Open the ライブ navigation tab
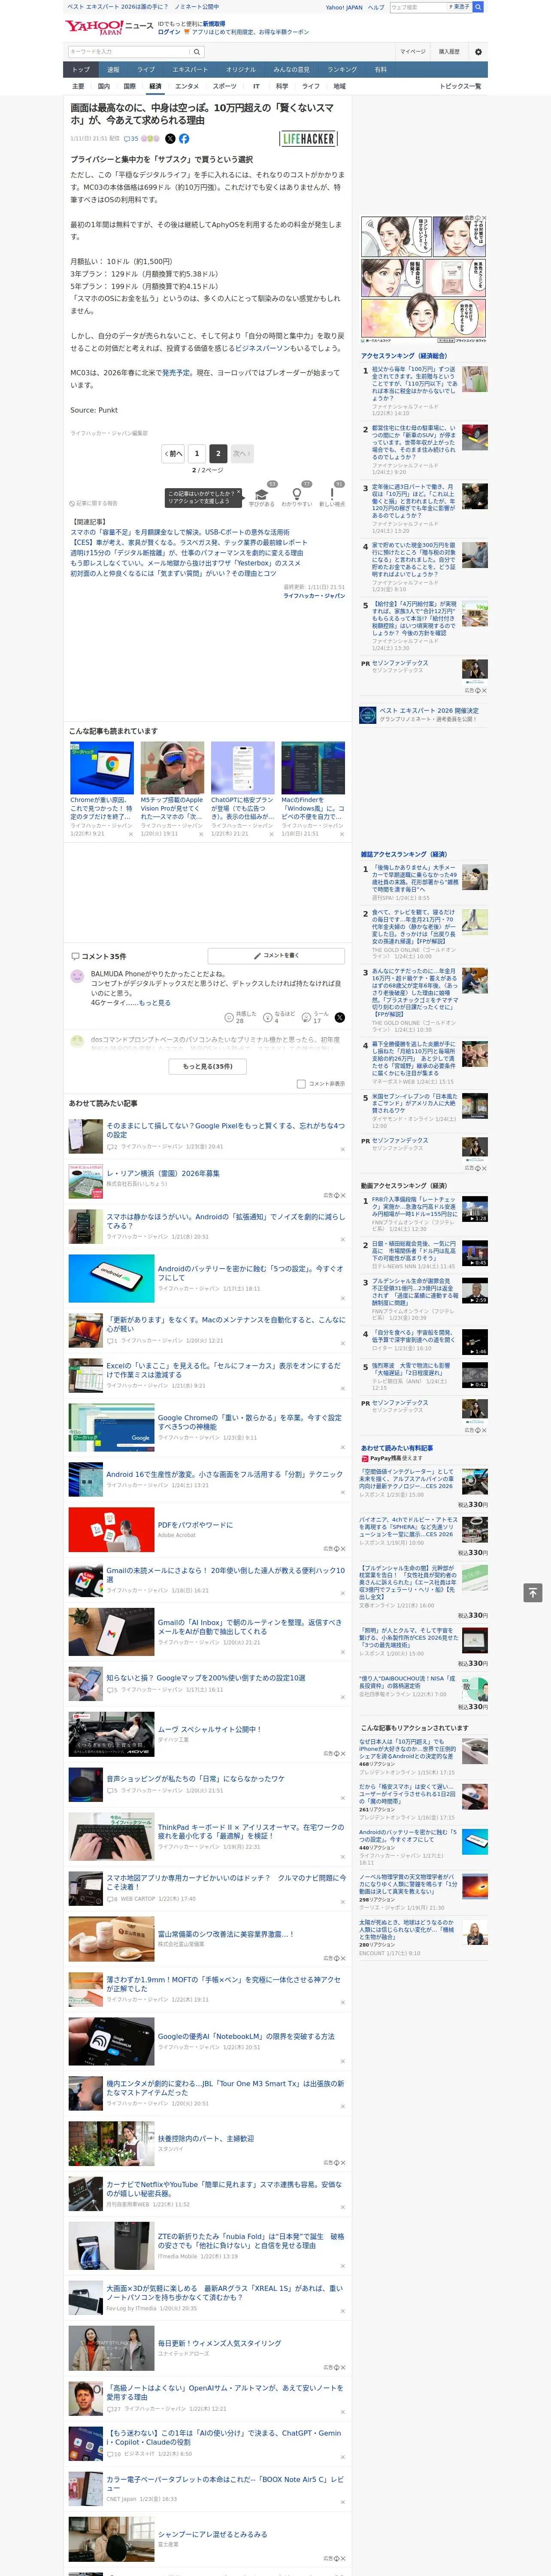The image size is (551, 2576). click(x=146, y=70)
